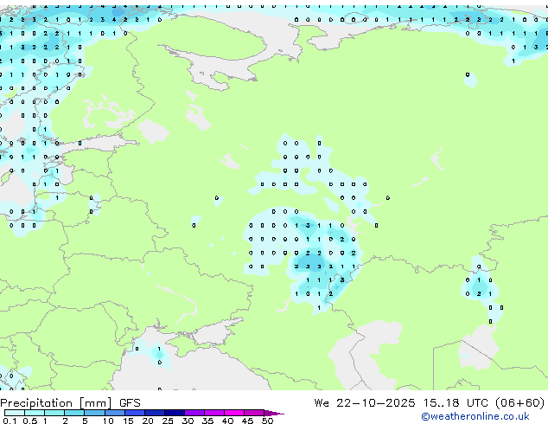Click the 'GFS' model label
Image resolution: width=548 pixels, height=424 pixels.
click(130, 403)
